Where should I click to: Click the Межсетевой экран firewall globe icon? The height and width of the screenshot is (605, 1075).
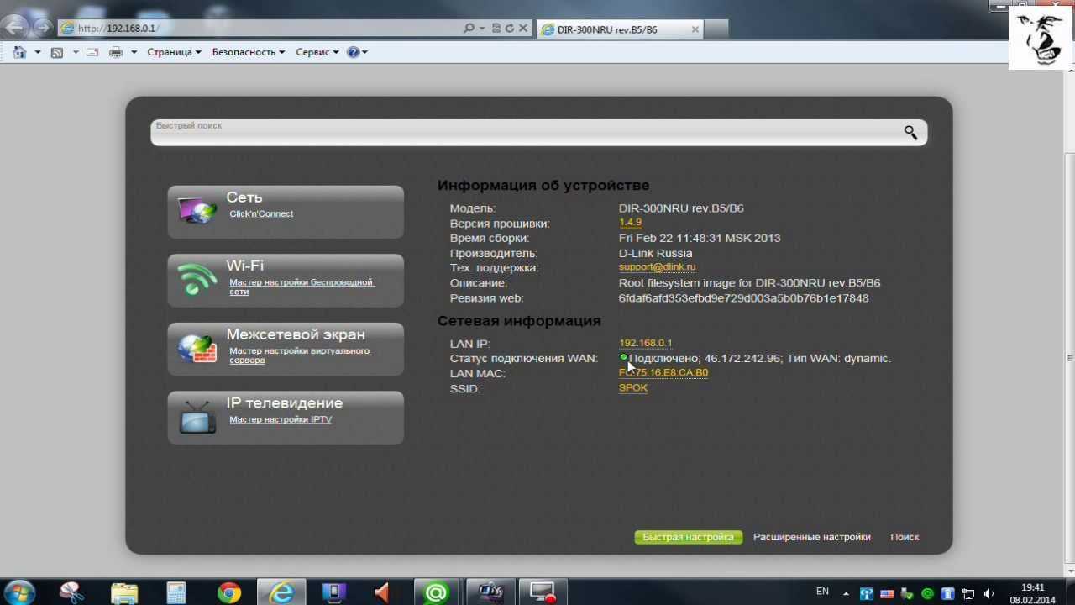(x=197, y=348)
